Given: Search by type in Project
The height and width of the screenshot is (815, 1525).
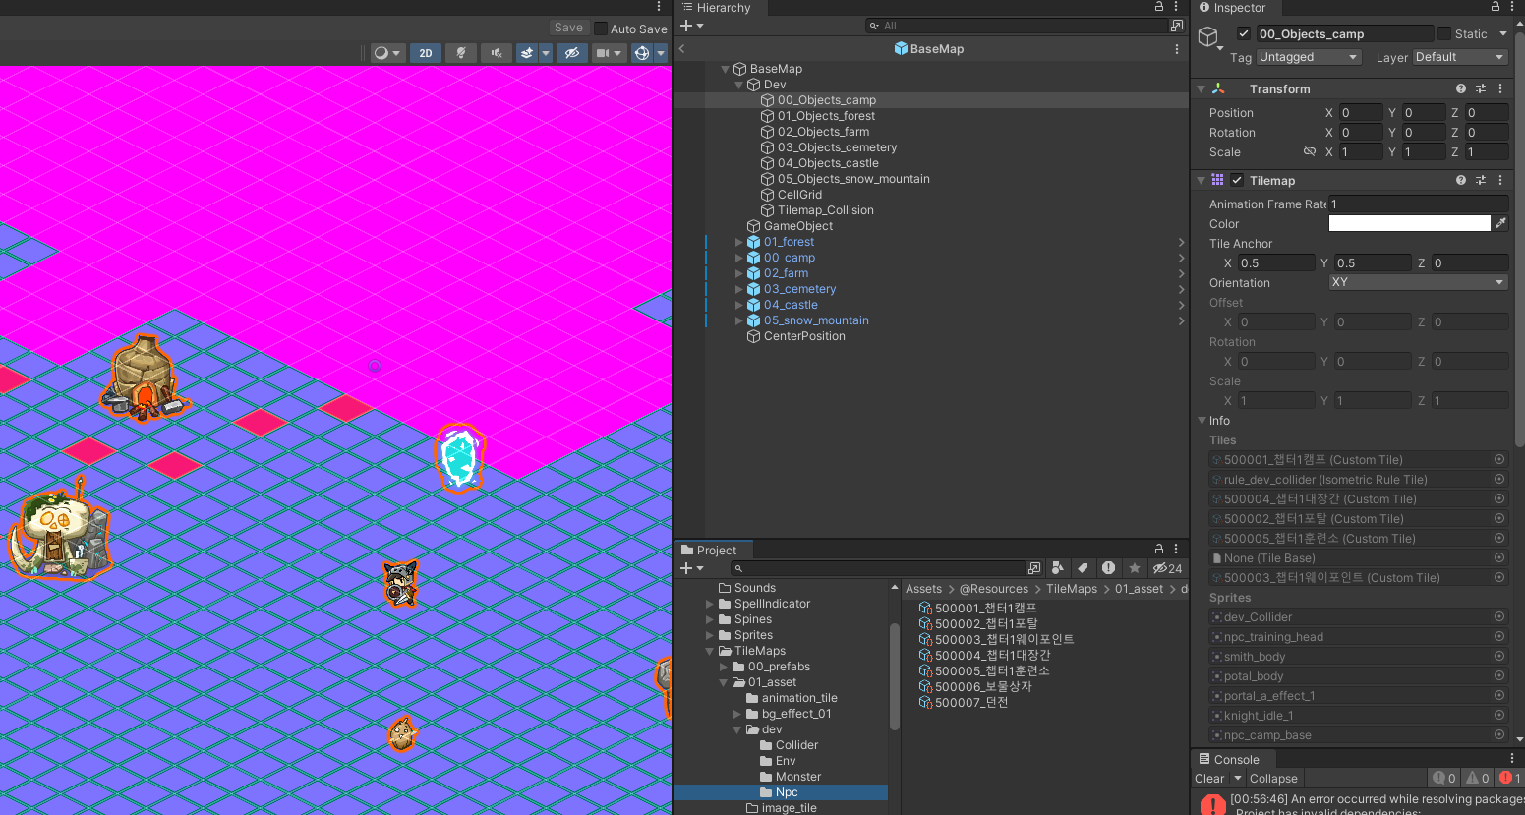Looking at the screenshot, I should click(1057, 568).
